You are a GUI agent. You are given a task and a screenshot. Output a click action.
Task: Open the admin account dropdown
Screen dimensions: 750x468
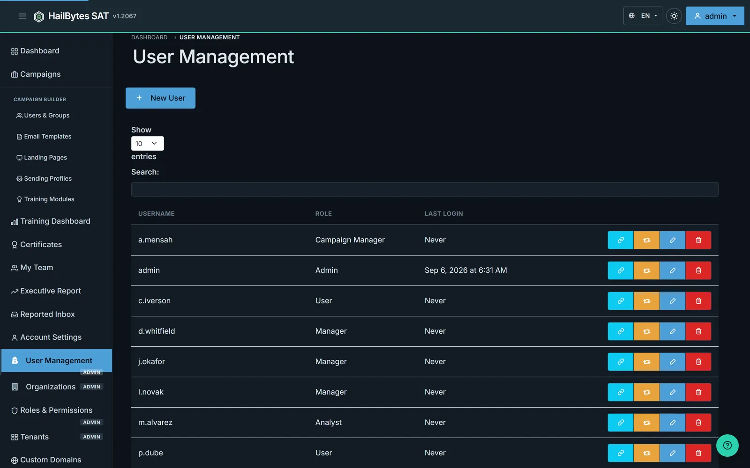pyautogui.click(x=715, y=16)
